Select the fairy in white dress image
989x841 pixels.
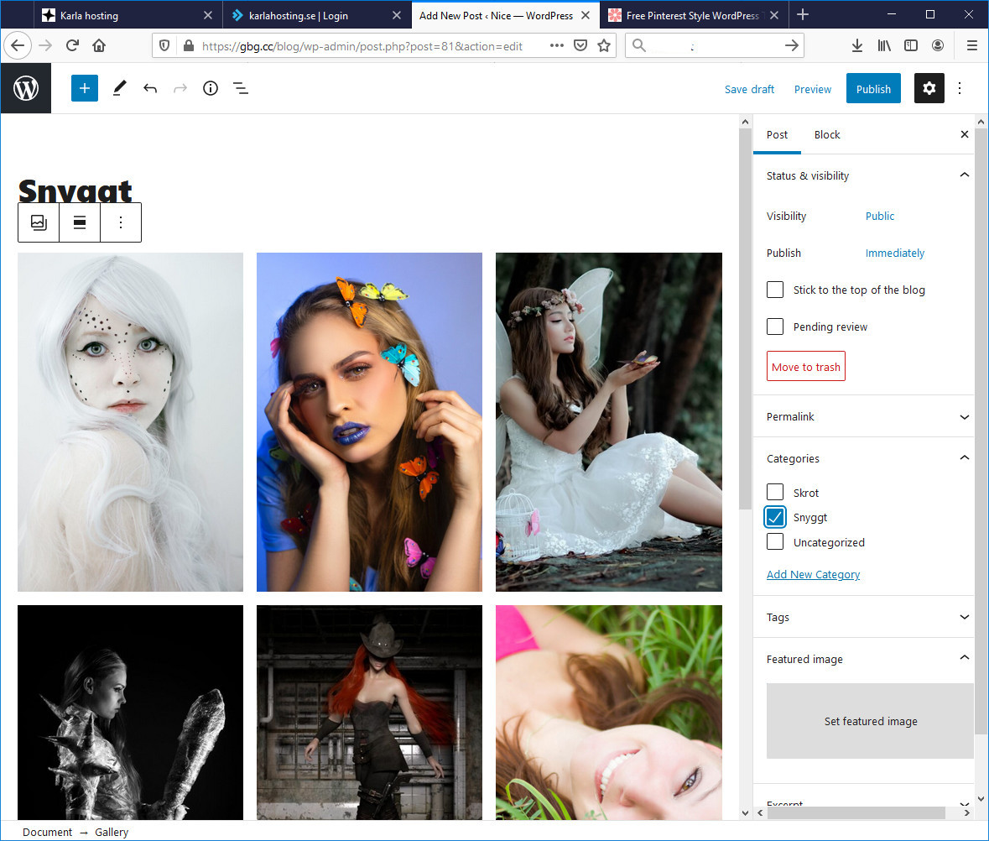tap(609, 422)
